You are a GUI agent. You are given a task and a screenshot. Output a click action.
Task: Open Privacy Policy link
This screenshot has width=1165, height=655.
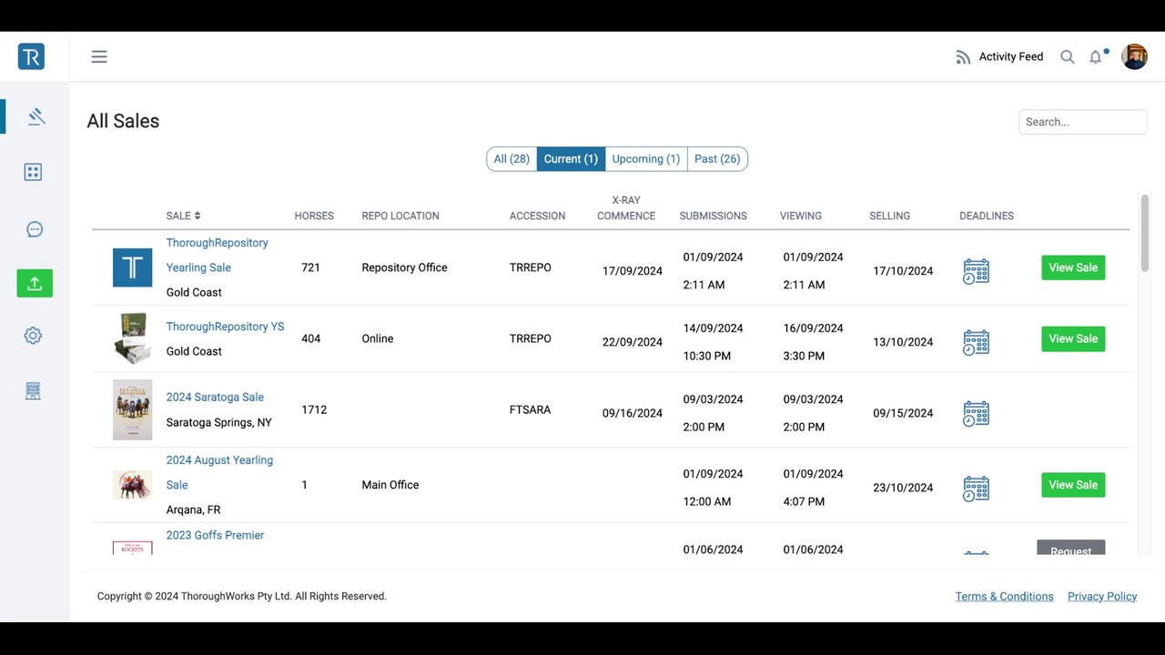[1102, 597]
